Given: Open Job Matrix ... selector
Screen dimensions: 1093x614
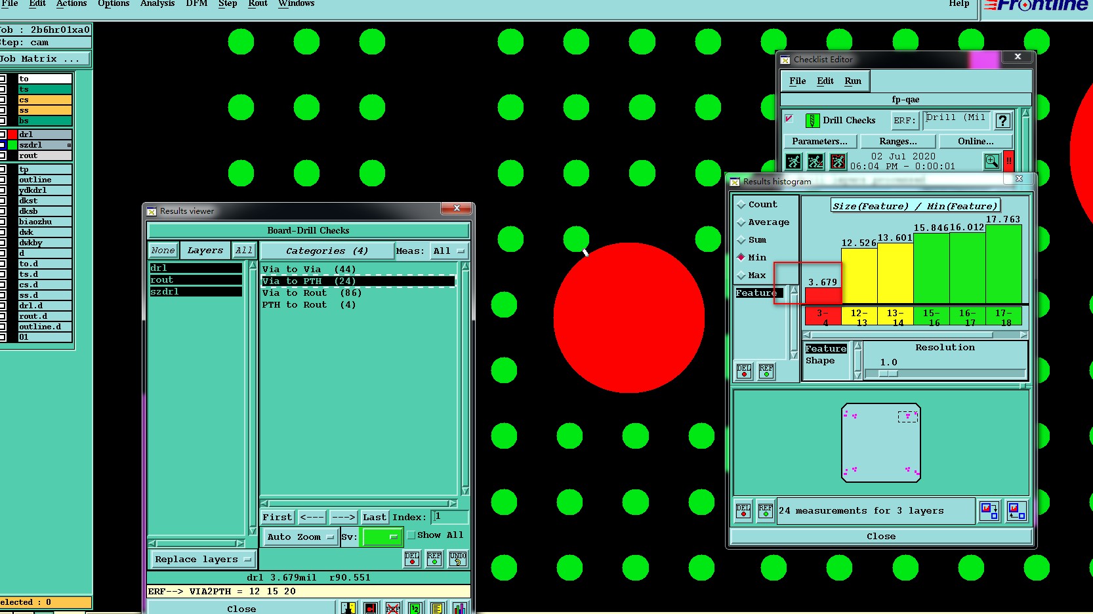Looking at the screenshot, I should [x=45, y=59].
